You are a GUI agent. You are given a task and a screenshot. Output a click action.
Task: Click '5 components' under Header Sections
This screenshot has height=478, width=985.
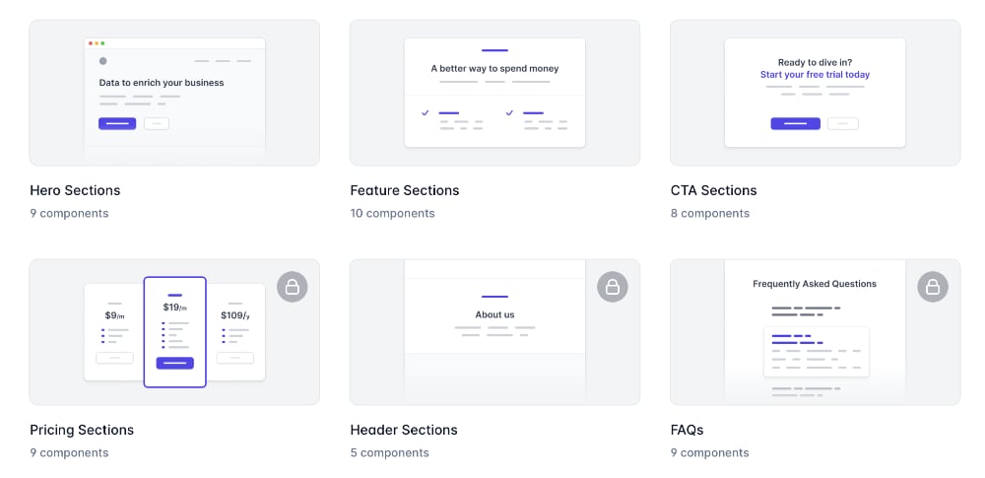(389, 452)
